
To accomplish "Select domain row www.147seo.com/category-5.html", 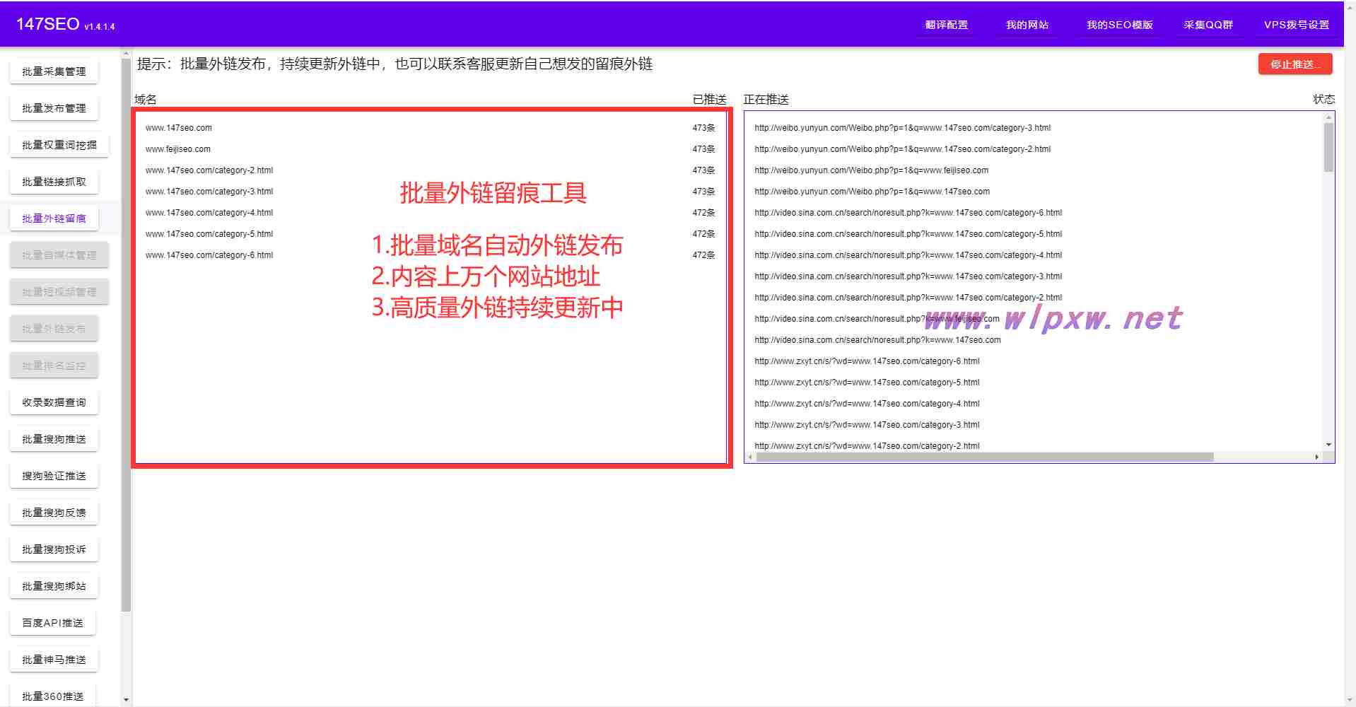I will tap(430, 234).
